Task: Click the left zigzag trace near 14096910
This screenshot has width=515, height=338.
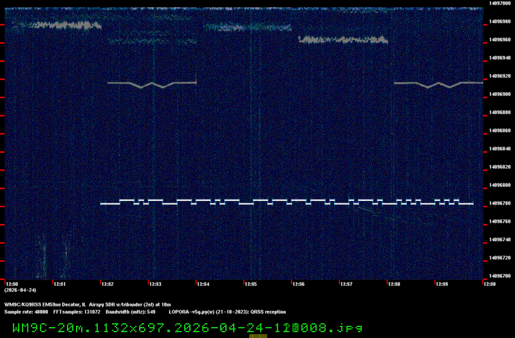Action: coord(151,83)
